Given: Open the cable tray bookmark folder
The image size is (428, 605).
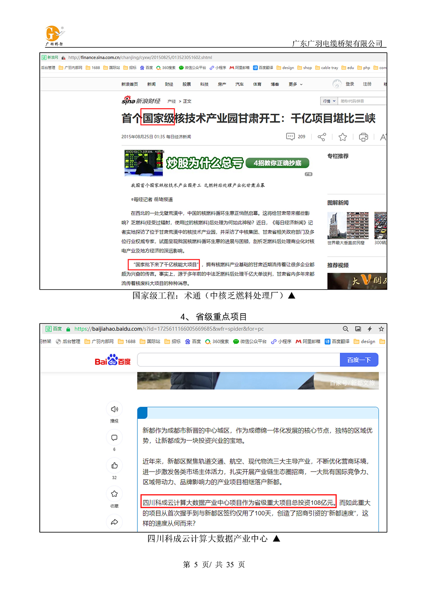Looking at the screenshot, I should pyautogui.click(x=327, y=68).
